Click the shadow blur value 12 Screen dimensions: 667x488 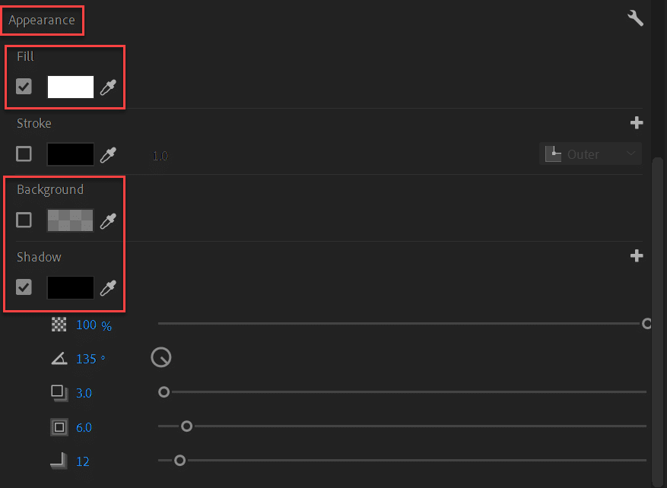pyautogui.click(x=83, y=461)
